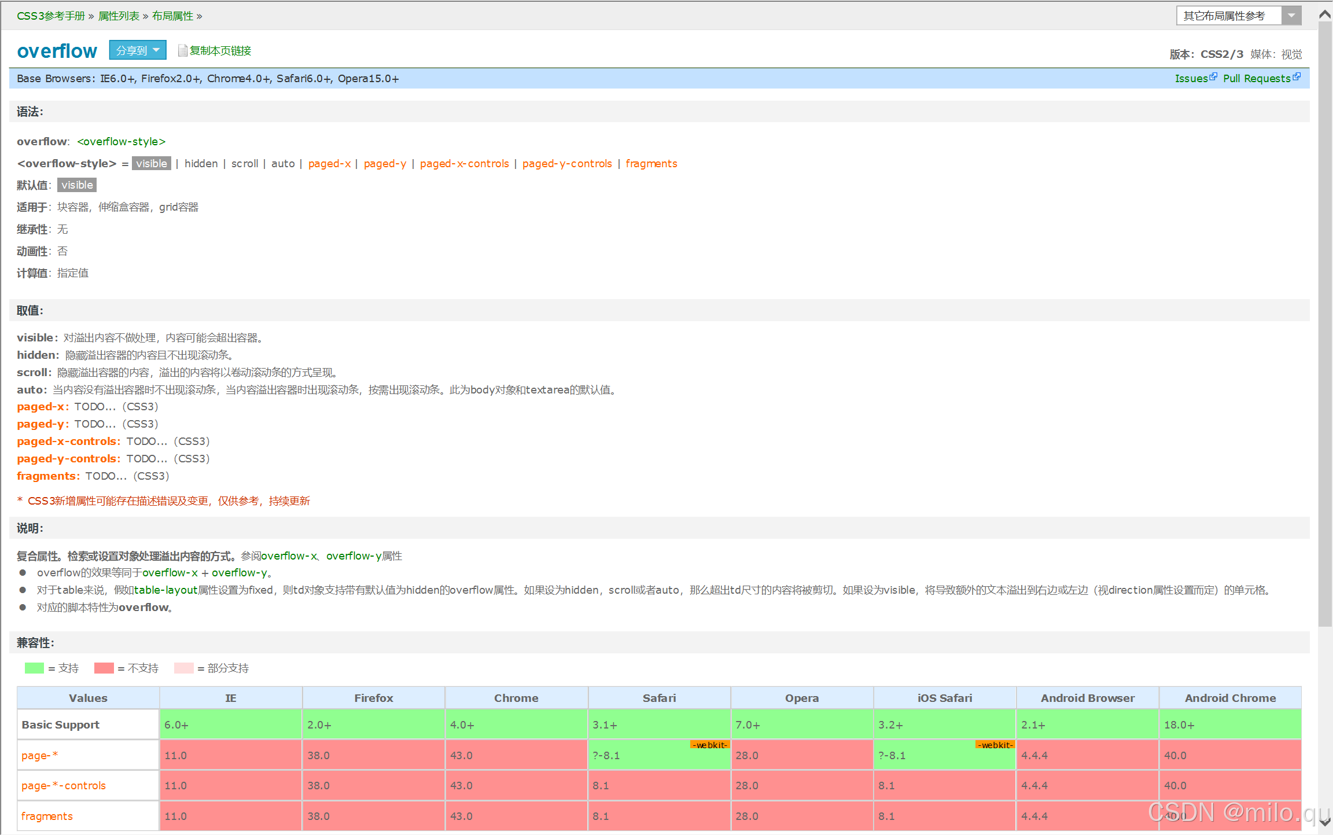Click the <overflow-style> syntax link
1333x835 pixels.
click(x=121, y=141)
